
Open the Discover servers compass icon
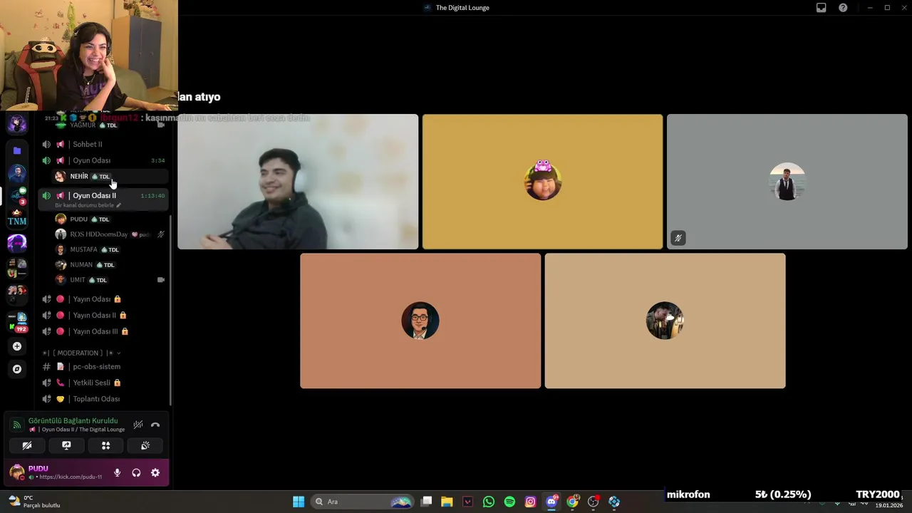coord(17,369)
